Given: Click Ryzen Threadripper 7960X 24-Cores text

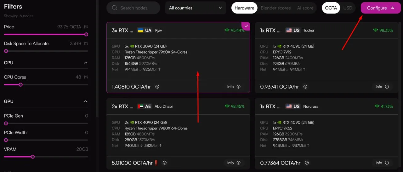Looking at the screenshot, I should 156,52.
